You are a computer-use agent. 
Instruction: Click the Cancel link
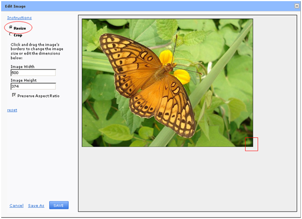tap(17, 205)
